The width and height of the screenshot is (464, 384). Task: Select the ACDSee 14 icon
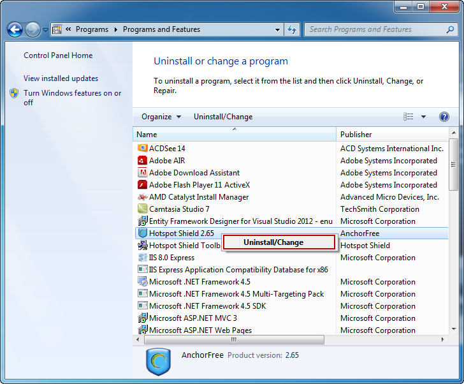(142, 148)
